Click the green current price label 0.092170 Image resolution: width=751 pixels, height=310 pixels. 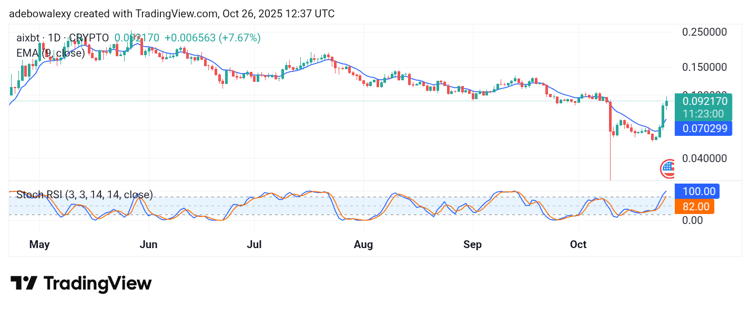705,101
